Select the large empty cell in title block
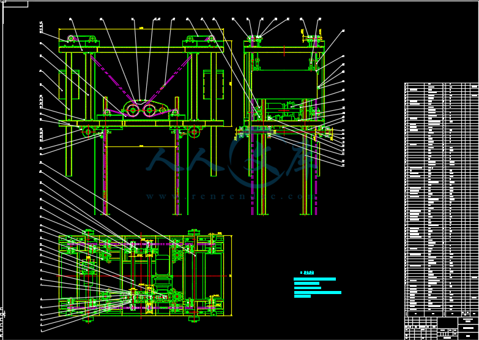Image resolution: width=479 pixels, height=340 pixels. 448,323
